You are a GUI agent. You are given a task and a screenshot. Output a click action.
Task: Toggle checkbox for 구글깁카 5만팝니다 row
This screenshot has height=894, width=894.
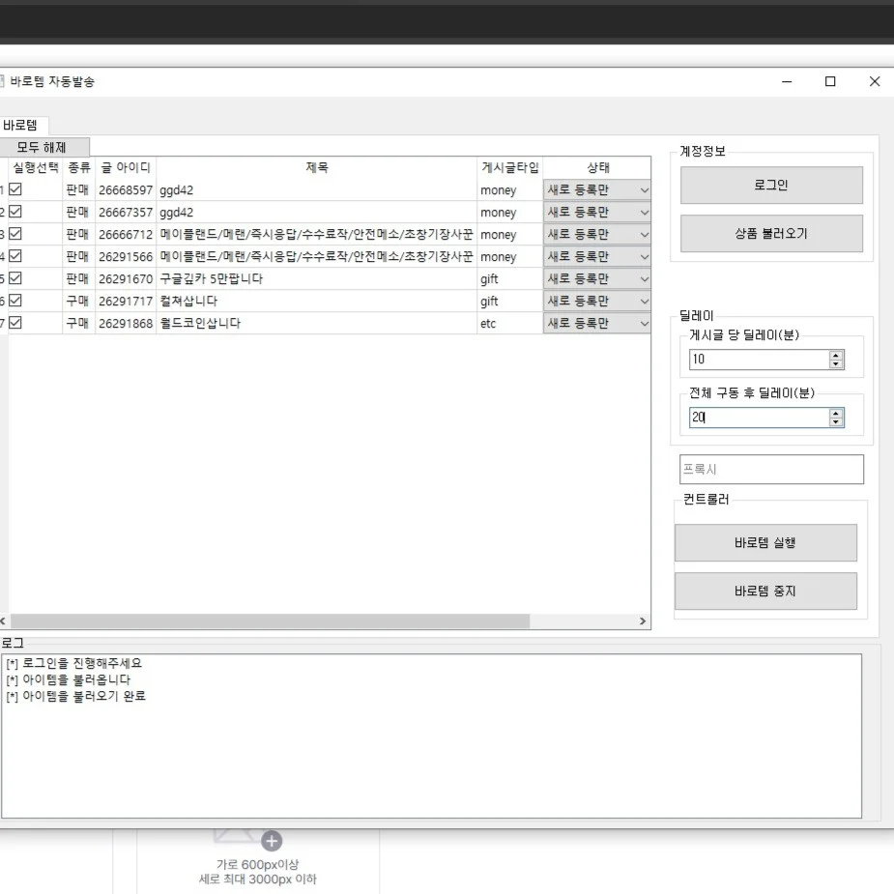(x=15, y=278)
